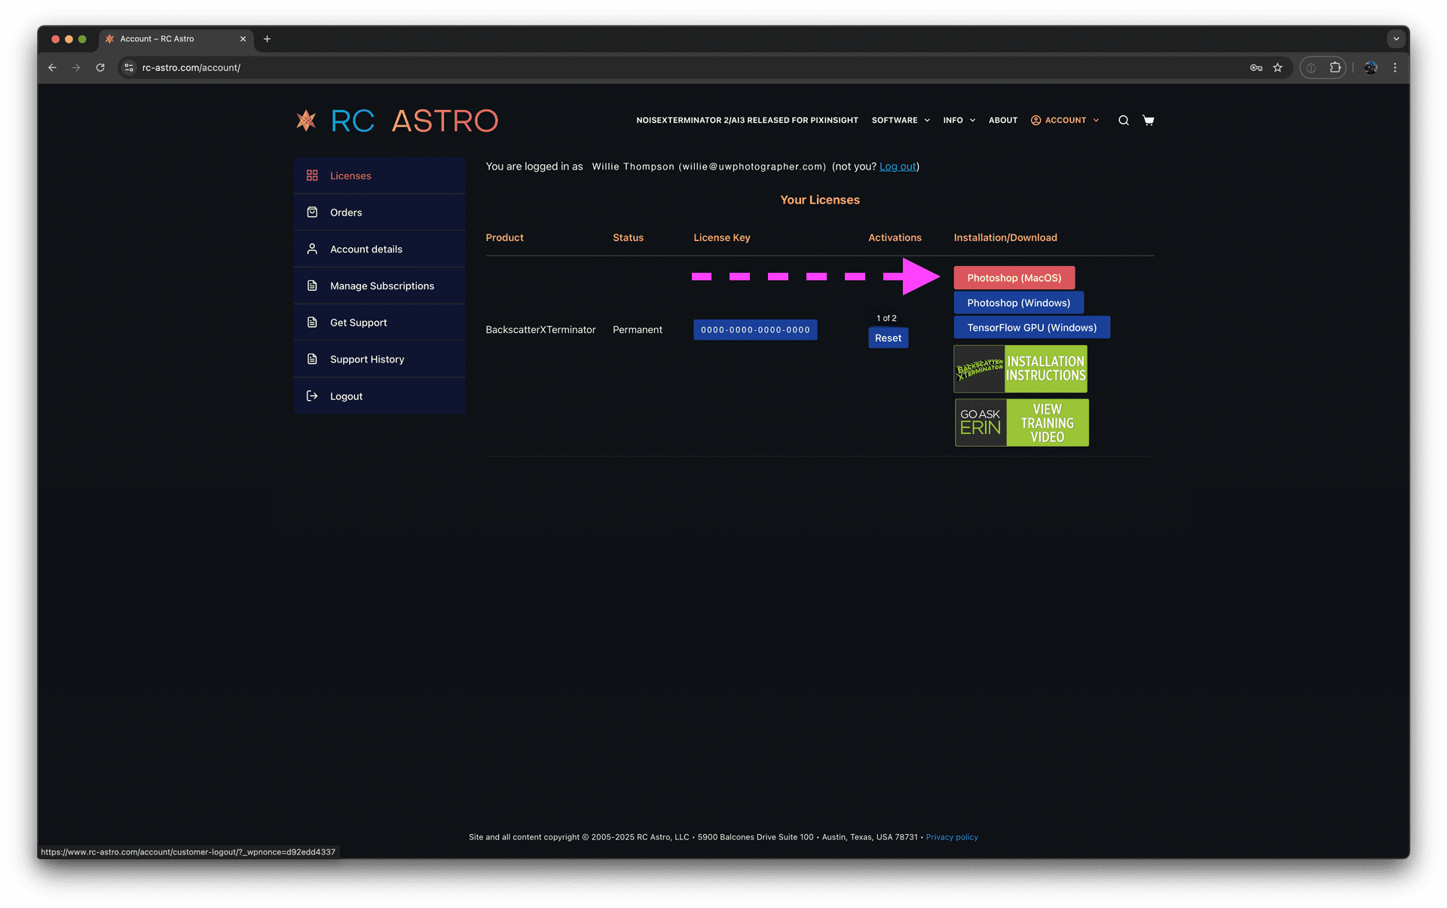Click the Product column header
Screen dimensions: 1447x908
(504, 237)
